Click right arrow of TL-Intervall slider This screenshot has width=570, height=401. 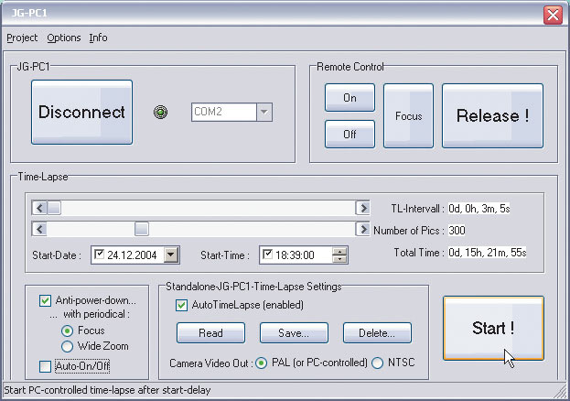coord(363,208)
